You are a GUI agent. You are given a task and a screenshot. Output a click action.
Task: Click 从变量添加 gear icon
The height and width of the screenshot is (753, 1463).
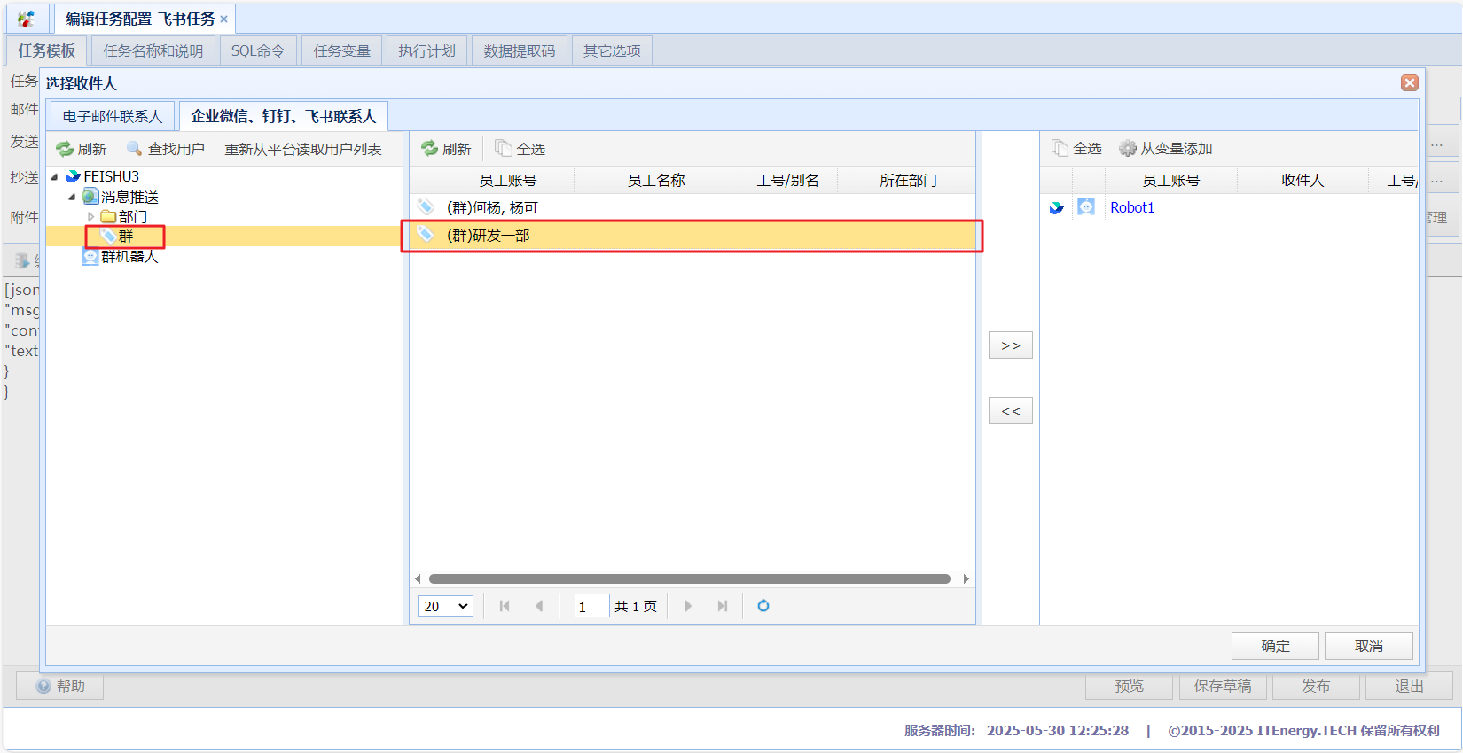1127,149
